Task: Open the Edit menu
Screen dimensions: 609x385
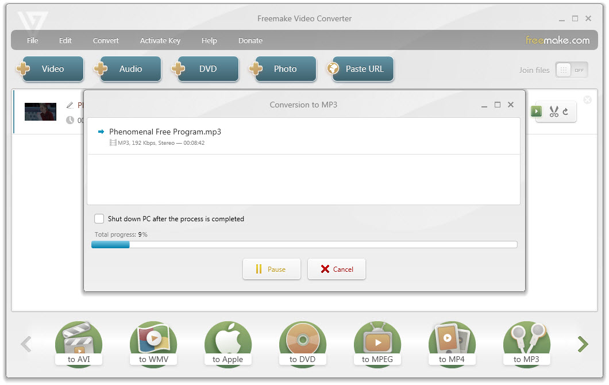Action: coord(65,40)
